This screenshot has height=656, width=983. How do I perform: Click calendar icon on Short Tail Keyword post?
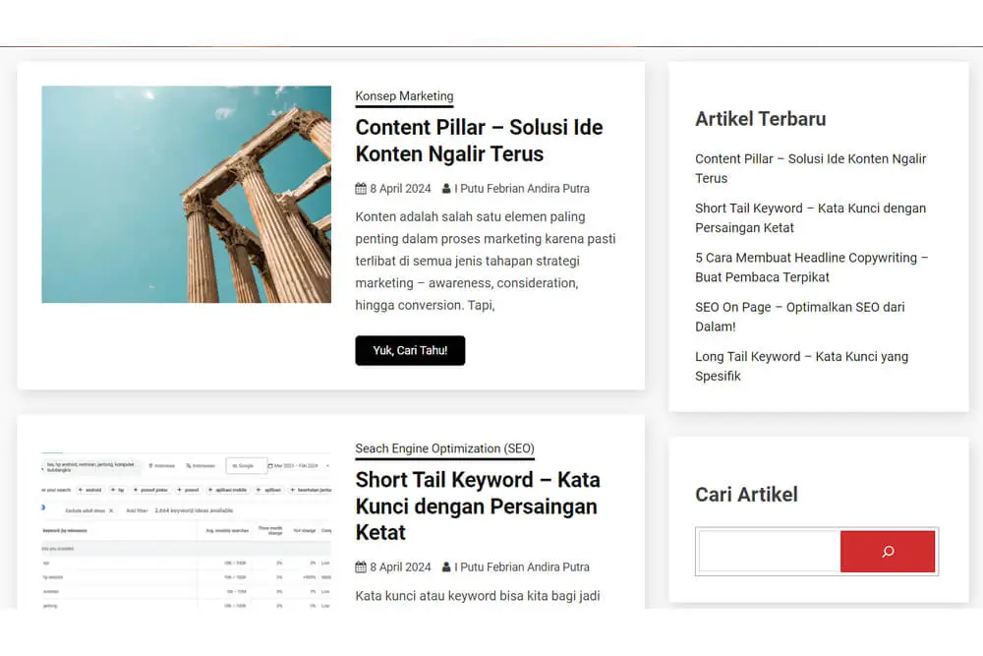(x=361, y=567)
